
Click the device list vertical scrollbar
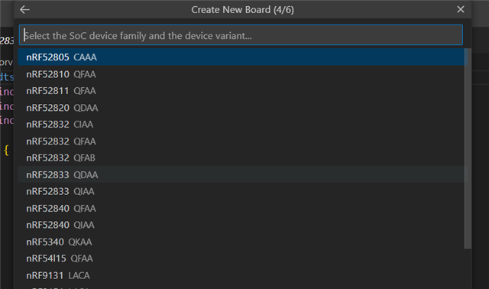[x=467, y=148]
